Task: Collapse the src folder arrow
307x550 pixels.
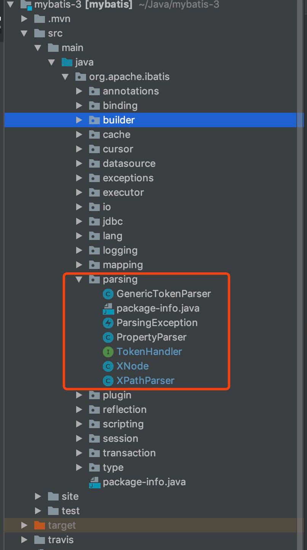Action: coord(24,33)
